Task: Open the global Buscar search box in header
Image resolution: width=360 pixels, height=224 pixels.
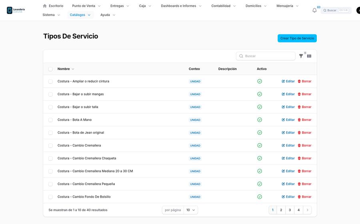Action: click(x=336, y=10)
